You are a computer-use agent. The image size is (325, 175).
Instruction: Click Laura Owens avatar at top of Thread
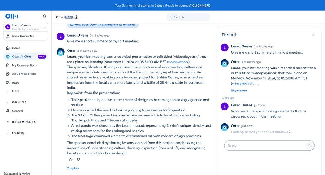point(225,47)
